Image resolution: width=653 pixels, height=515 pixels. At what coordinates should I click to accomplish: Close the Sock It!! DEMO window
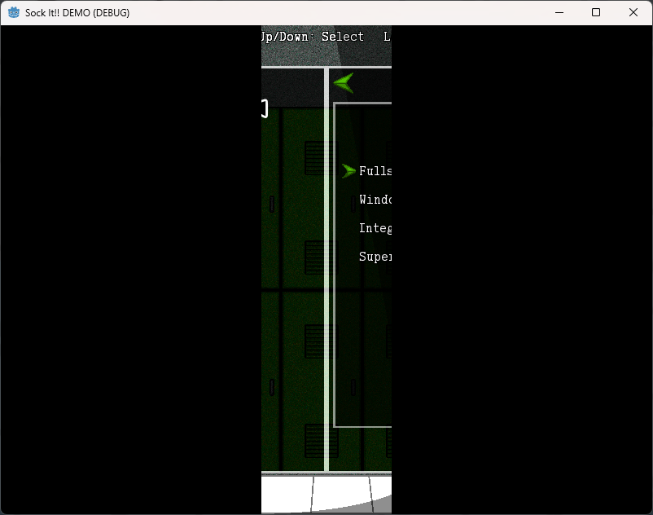coord(633,12)
